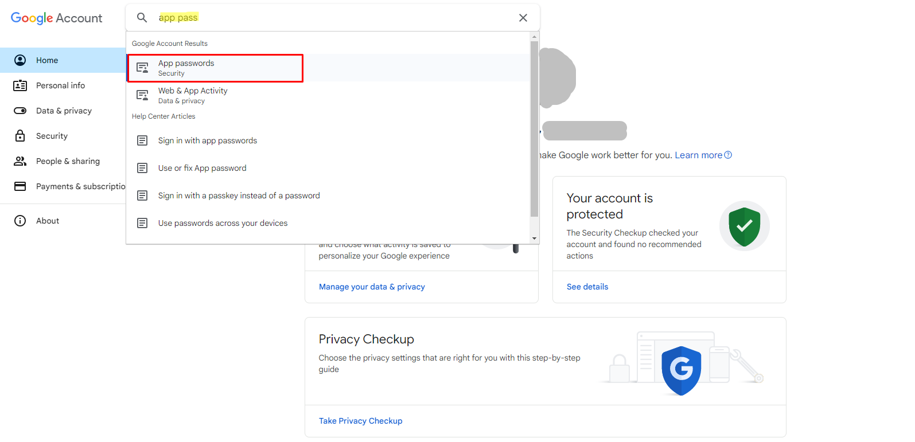Click the About info icon
Screen dimensions: 915x442
pyautogui.click(x=20, y=221)
